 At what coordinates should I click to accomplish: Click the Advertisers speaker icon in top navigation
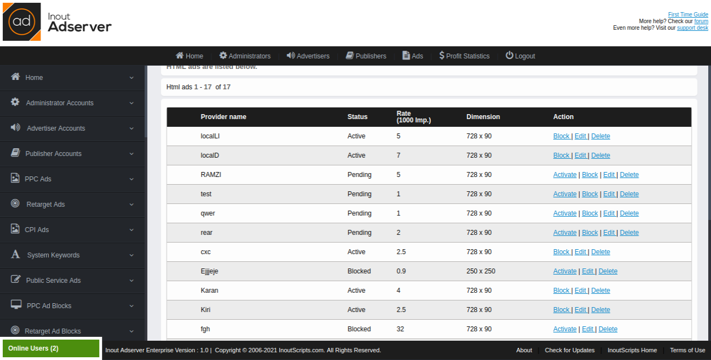(291, 55)
